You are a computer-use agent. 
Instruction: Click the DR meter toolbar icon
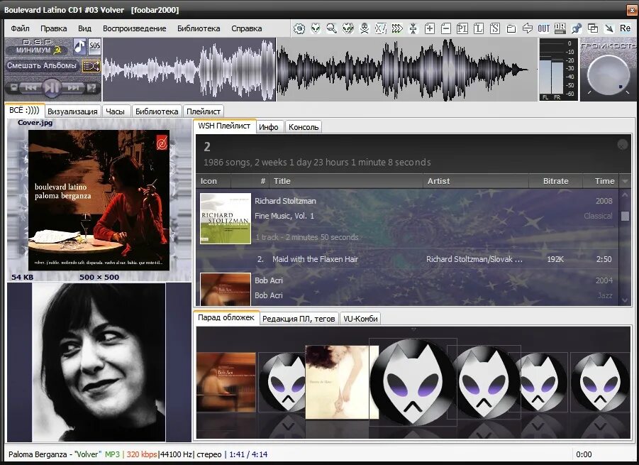pyautogui.click(x=560, y=28)
